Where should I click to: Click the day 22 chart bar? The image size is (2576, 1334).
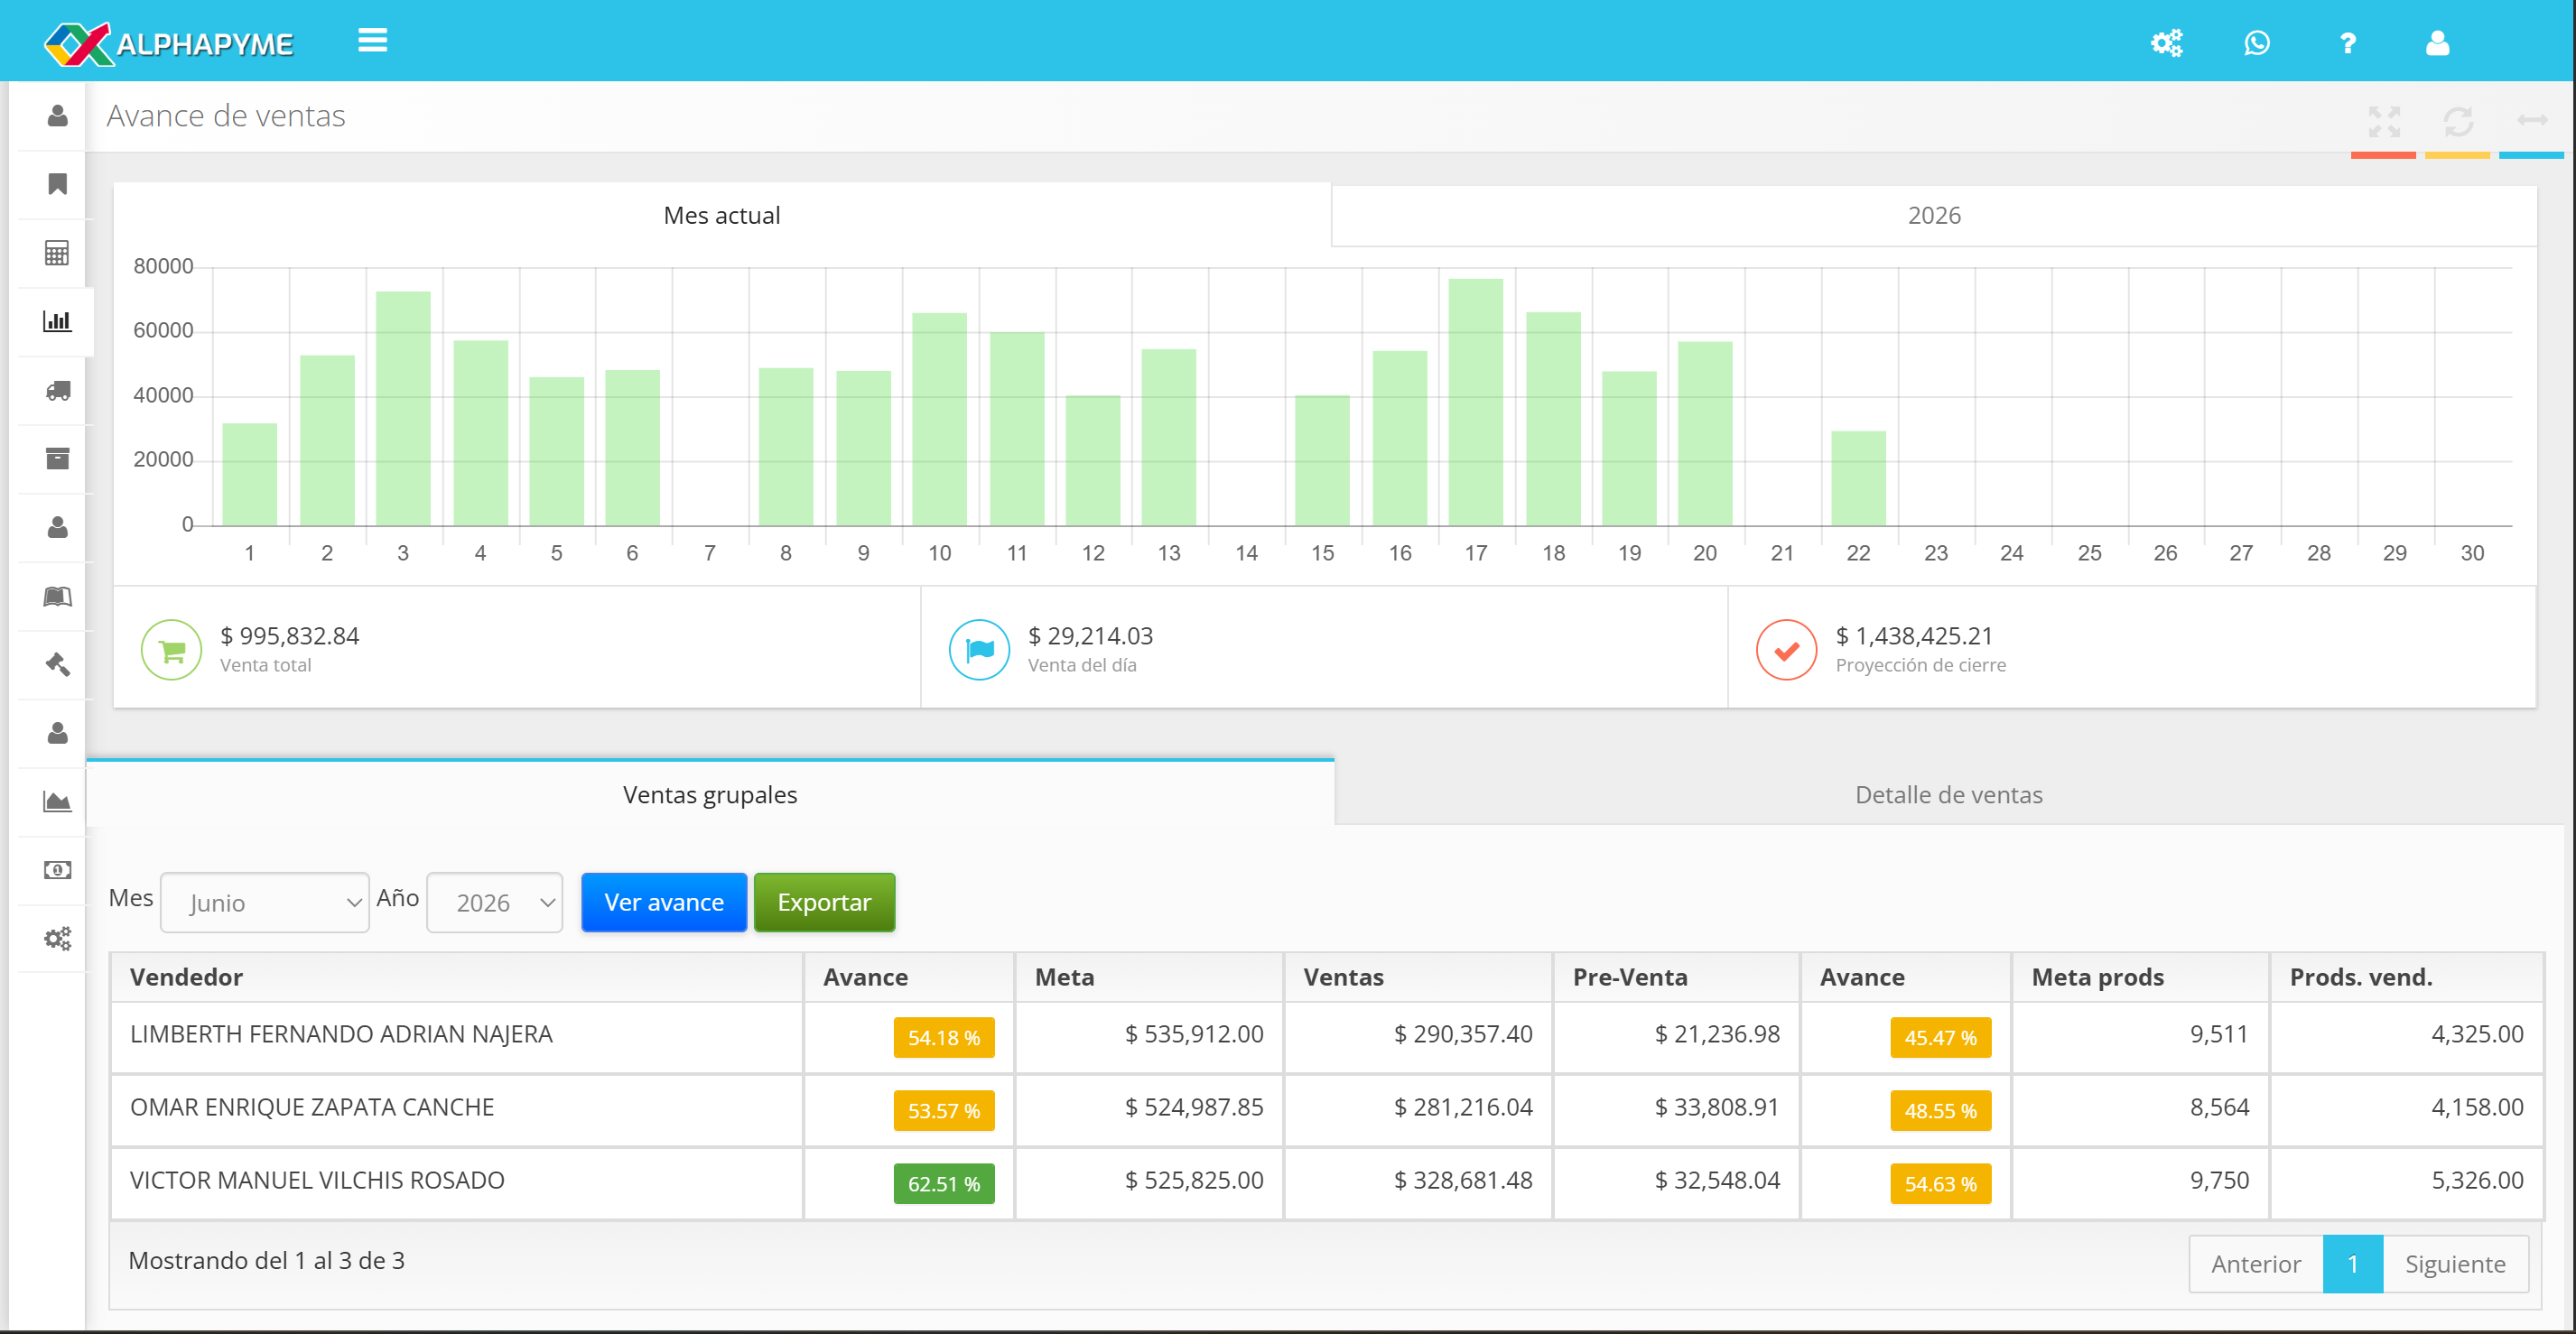point(1858,478)
